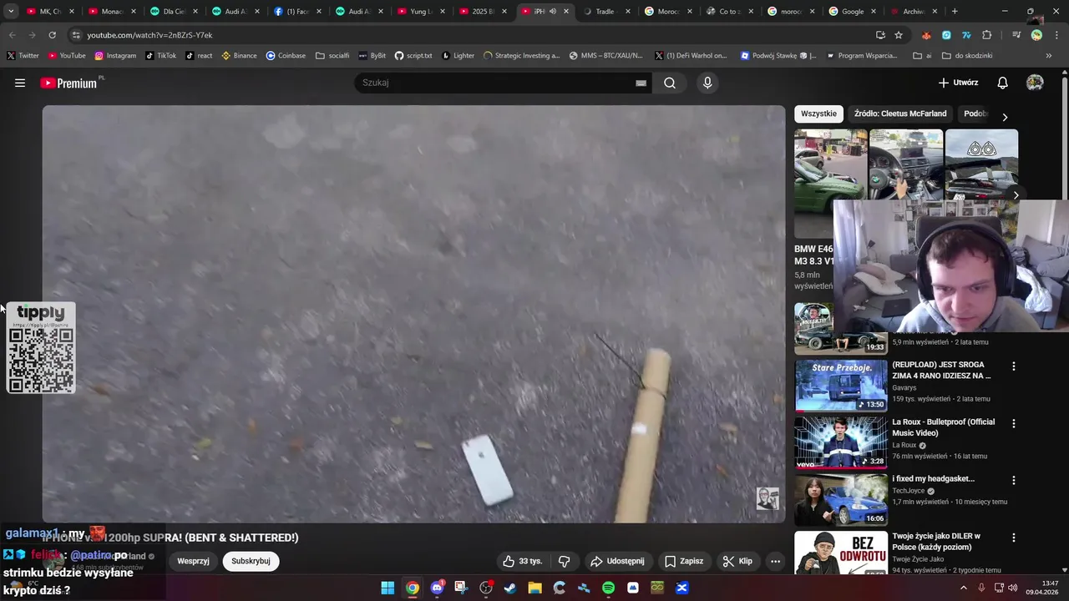Open YouTube notifications bell
This screenshot has height=601, width=1069.
point(1002,83)
